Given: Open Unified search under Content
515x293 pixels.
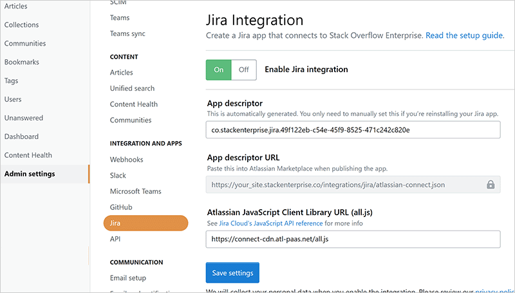Looking at the screenshot, I should coord(133,88).
